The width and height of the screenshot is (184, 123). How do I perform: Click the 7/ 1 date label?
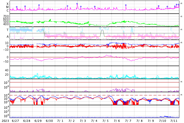point(60,121)
